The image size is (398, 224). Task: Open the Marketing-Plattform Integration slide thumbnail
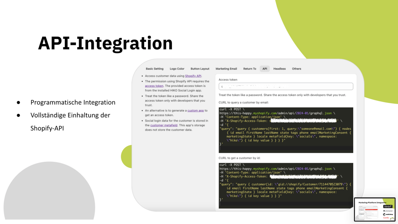tap(375, 209)
